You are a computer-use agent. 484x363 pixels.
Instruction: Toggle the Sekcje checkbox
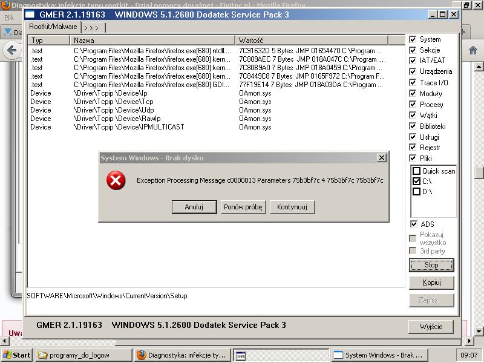click(x=413, y=50)
